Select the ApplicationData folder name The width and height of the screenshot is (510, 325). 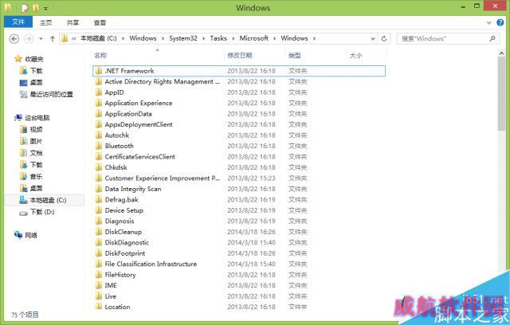tap(128, 114)
